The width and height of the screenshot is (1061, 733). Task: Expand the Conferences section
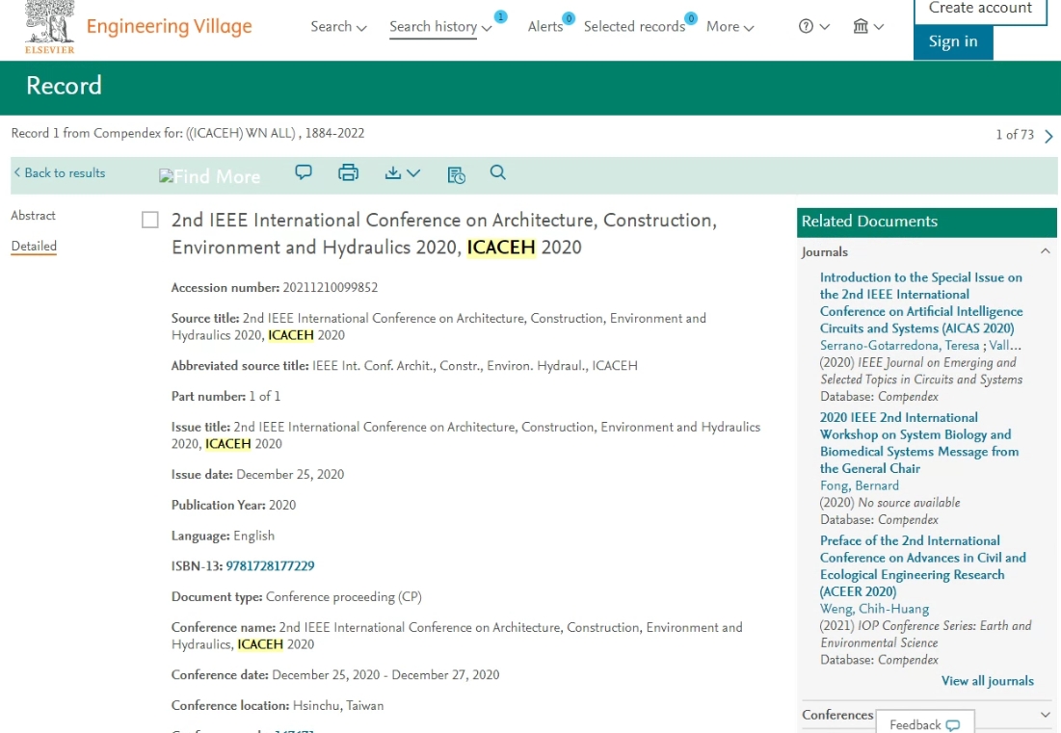point(1045,714)
